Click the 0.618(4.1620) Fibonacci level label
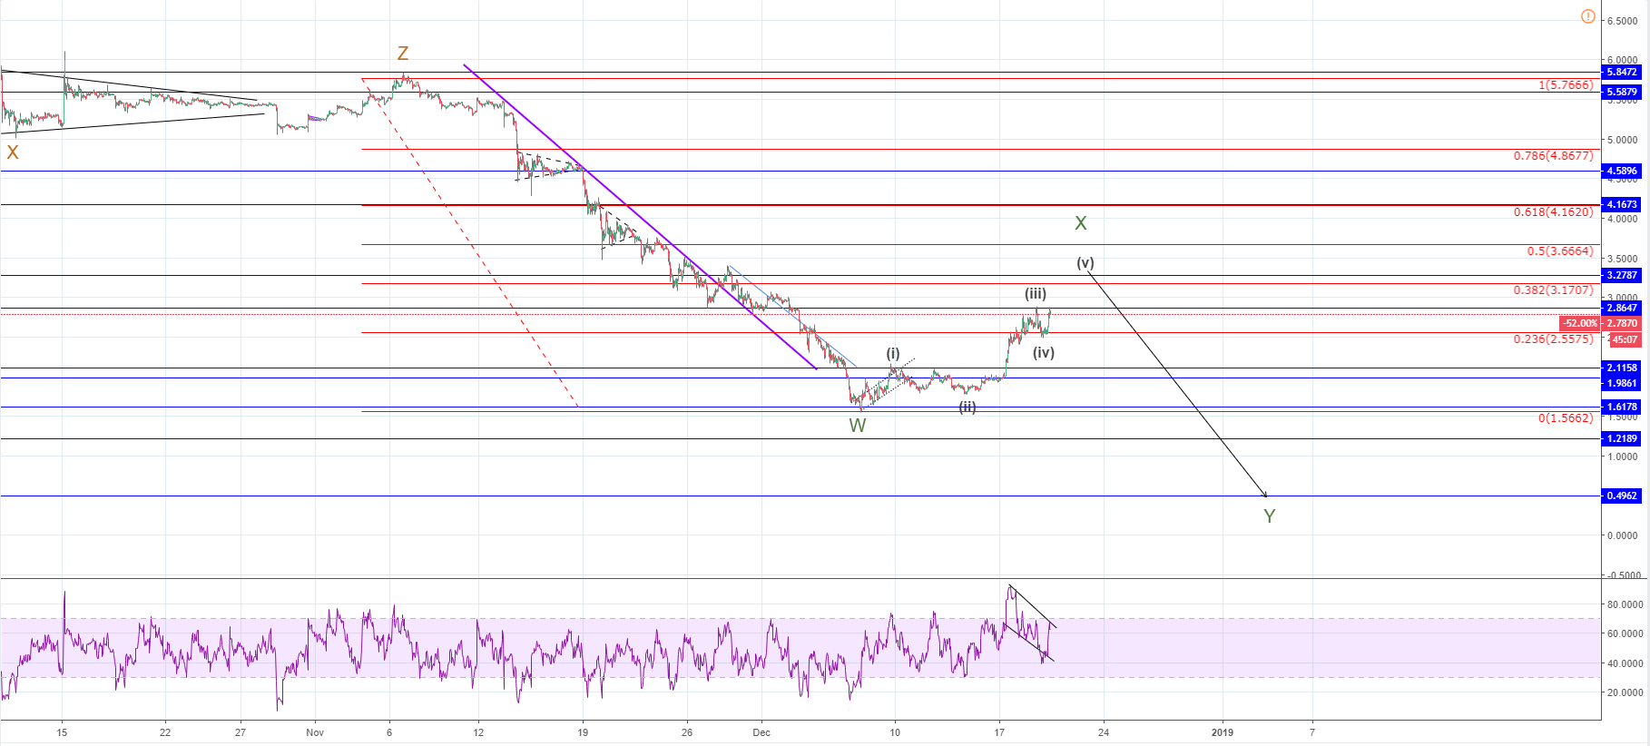This screenshot has width=1650, height=746. [1552, 212]
